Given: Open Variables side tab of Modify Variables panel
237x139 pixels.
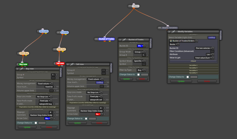Looking at the screenshot, I should (x=220, y=35).
